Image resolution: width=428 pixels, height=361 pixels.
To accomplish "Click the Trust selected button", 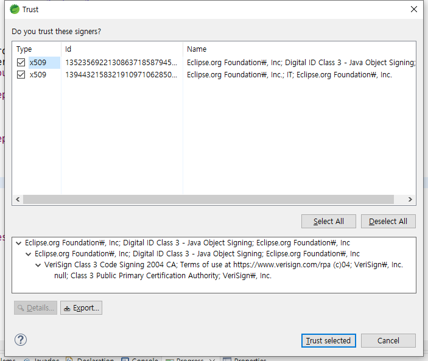I will click(328, 340).
